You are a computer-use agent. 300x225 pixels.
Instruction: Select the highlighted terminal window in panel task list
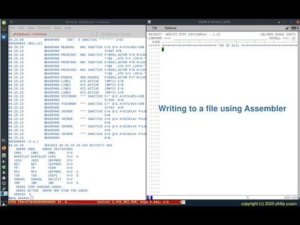coord(4,194)
